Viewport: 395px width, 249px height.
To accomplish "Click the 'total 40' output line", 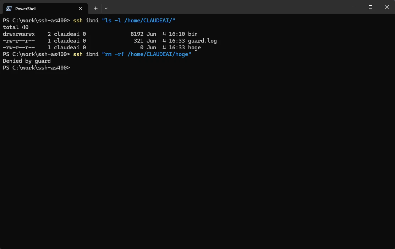I will [x=16, y=27].
